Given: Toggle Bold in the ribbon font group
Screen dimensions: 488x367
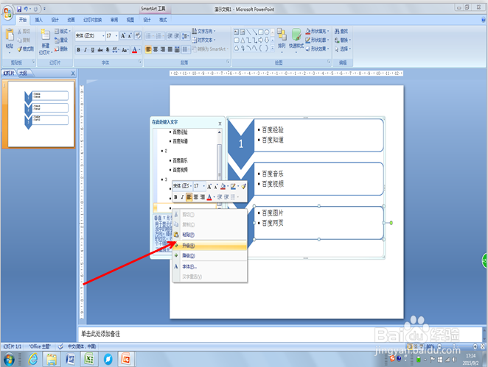Looking at the screenshot, I should 78,50.
